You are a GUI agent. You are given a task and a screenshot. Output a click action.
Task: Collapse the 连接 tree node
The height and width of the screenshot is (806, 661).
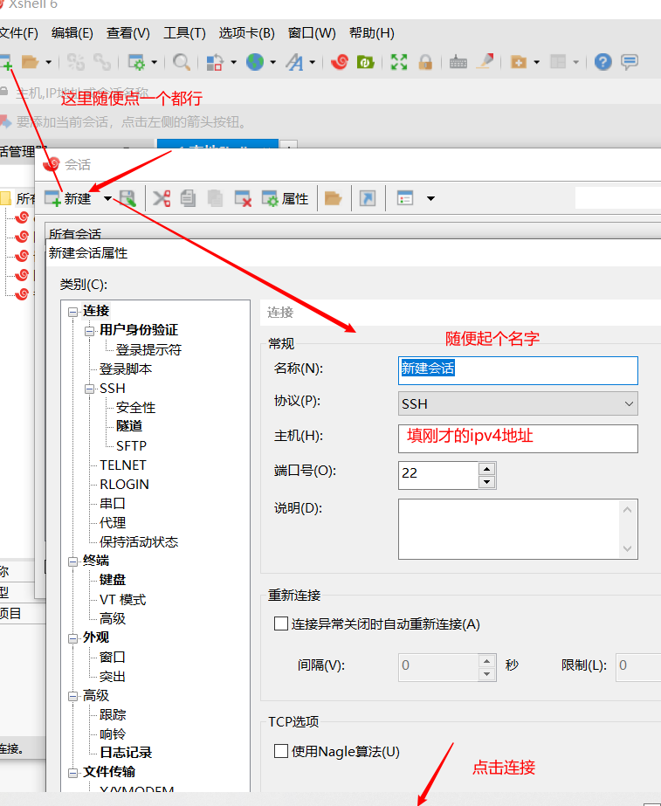[73, 312]
